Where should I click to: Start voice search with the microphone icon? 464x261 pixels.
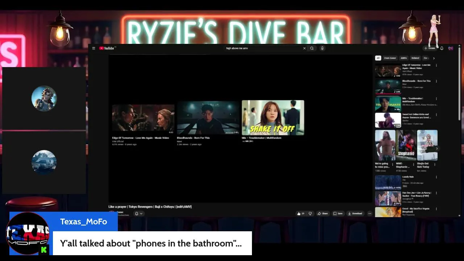[x=322, y=48]
